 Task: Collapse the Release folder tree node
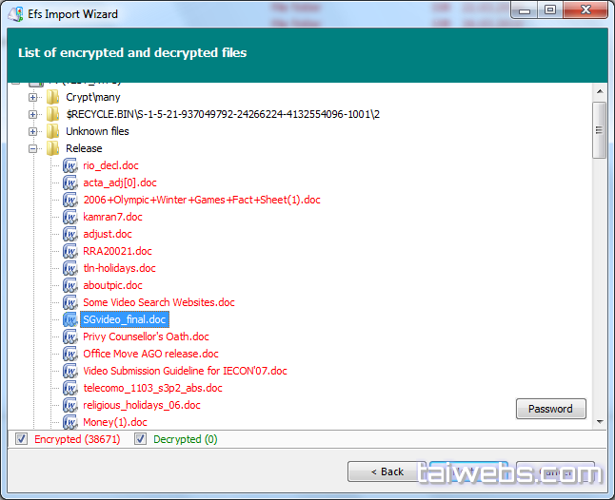tap(33, 148)
